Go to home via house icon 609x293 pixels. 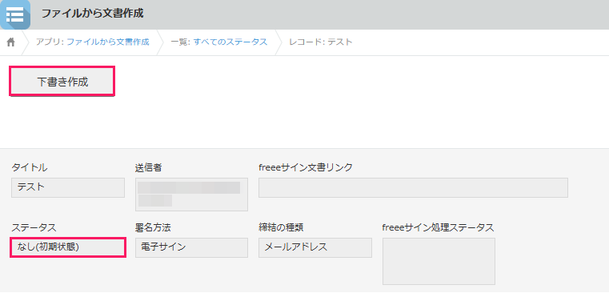(11, 42)
